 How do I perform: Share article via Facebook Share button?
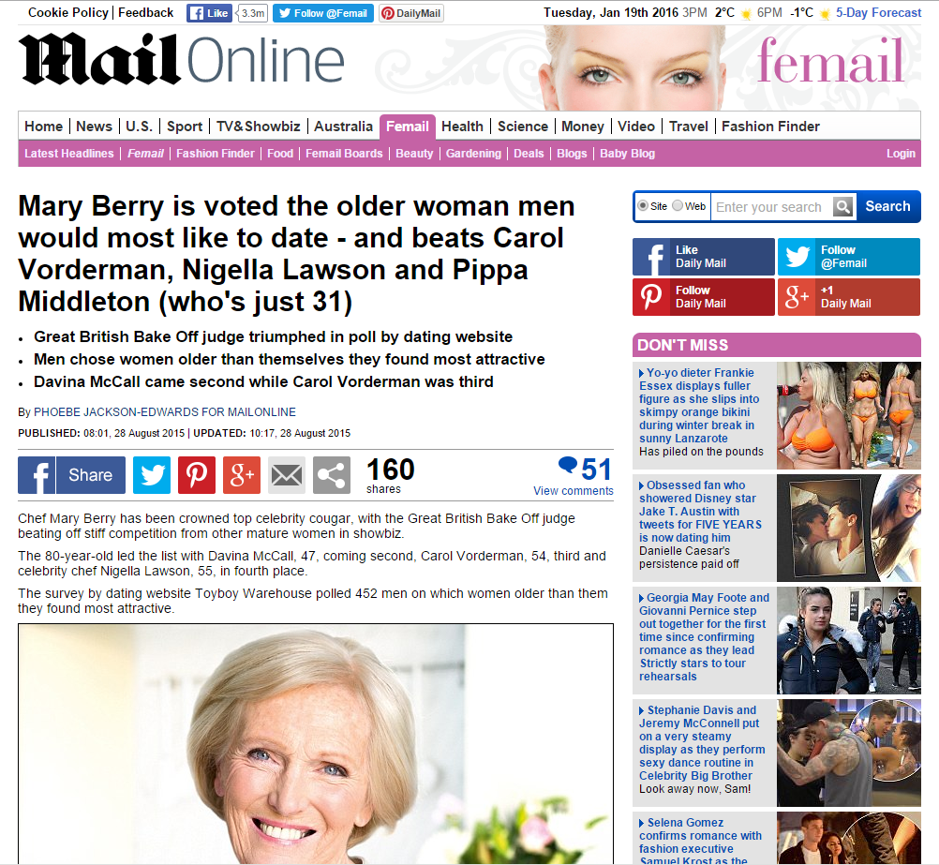(x=72, y=475)
